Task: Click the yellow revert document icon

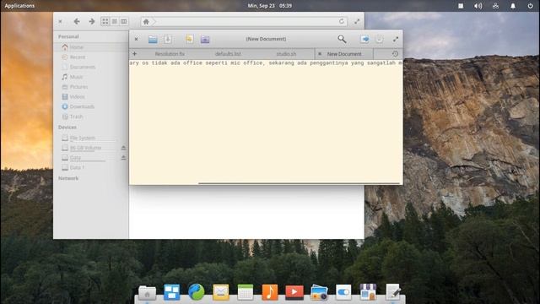Action: [189, 40]
